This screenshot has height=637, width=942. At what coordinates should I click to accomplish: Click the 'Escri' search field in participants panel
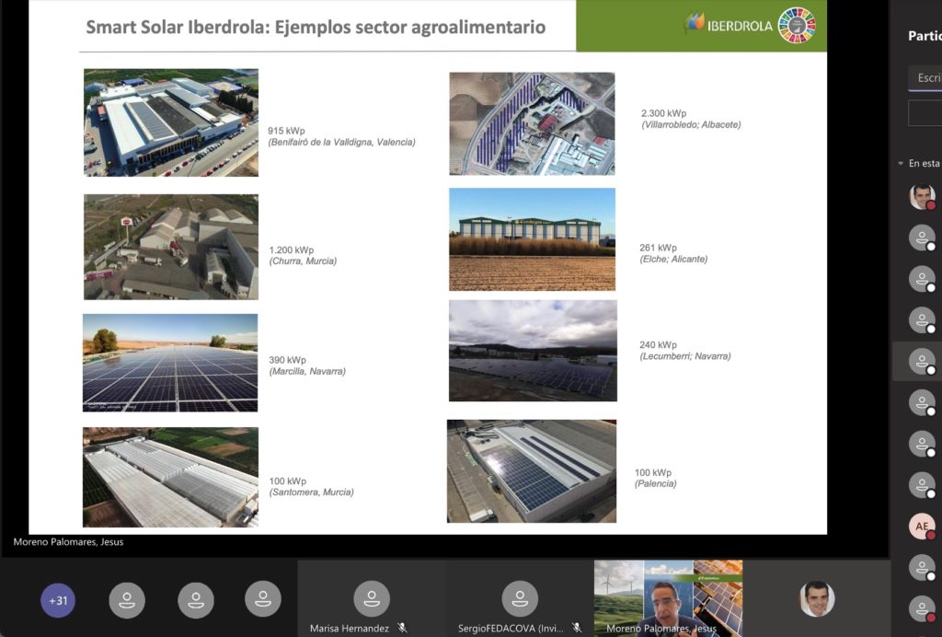tap(925, 77)
